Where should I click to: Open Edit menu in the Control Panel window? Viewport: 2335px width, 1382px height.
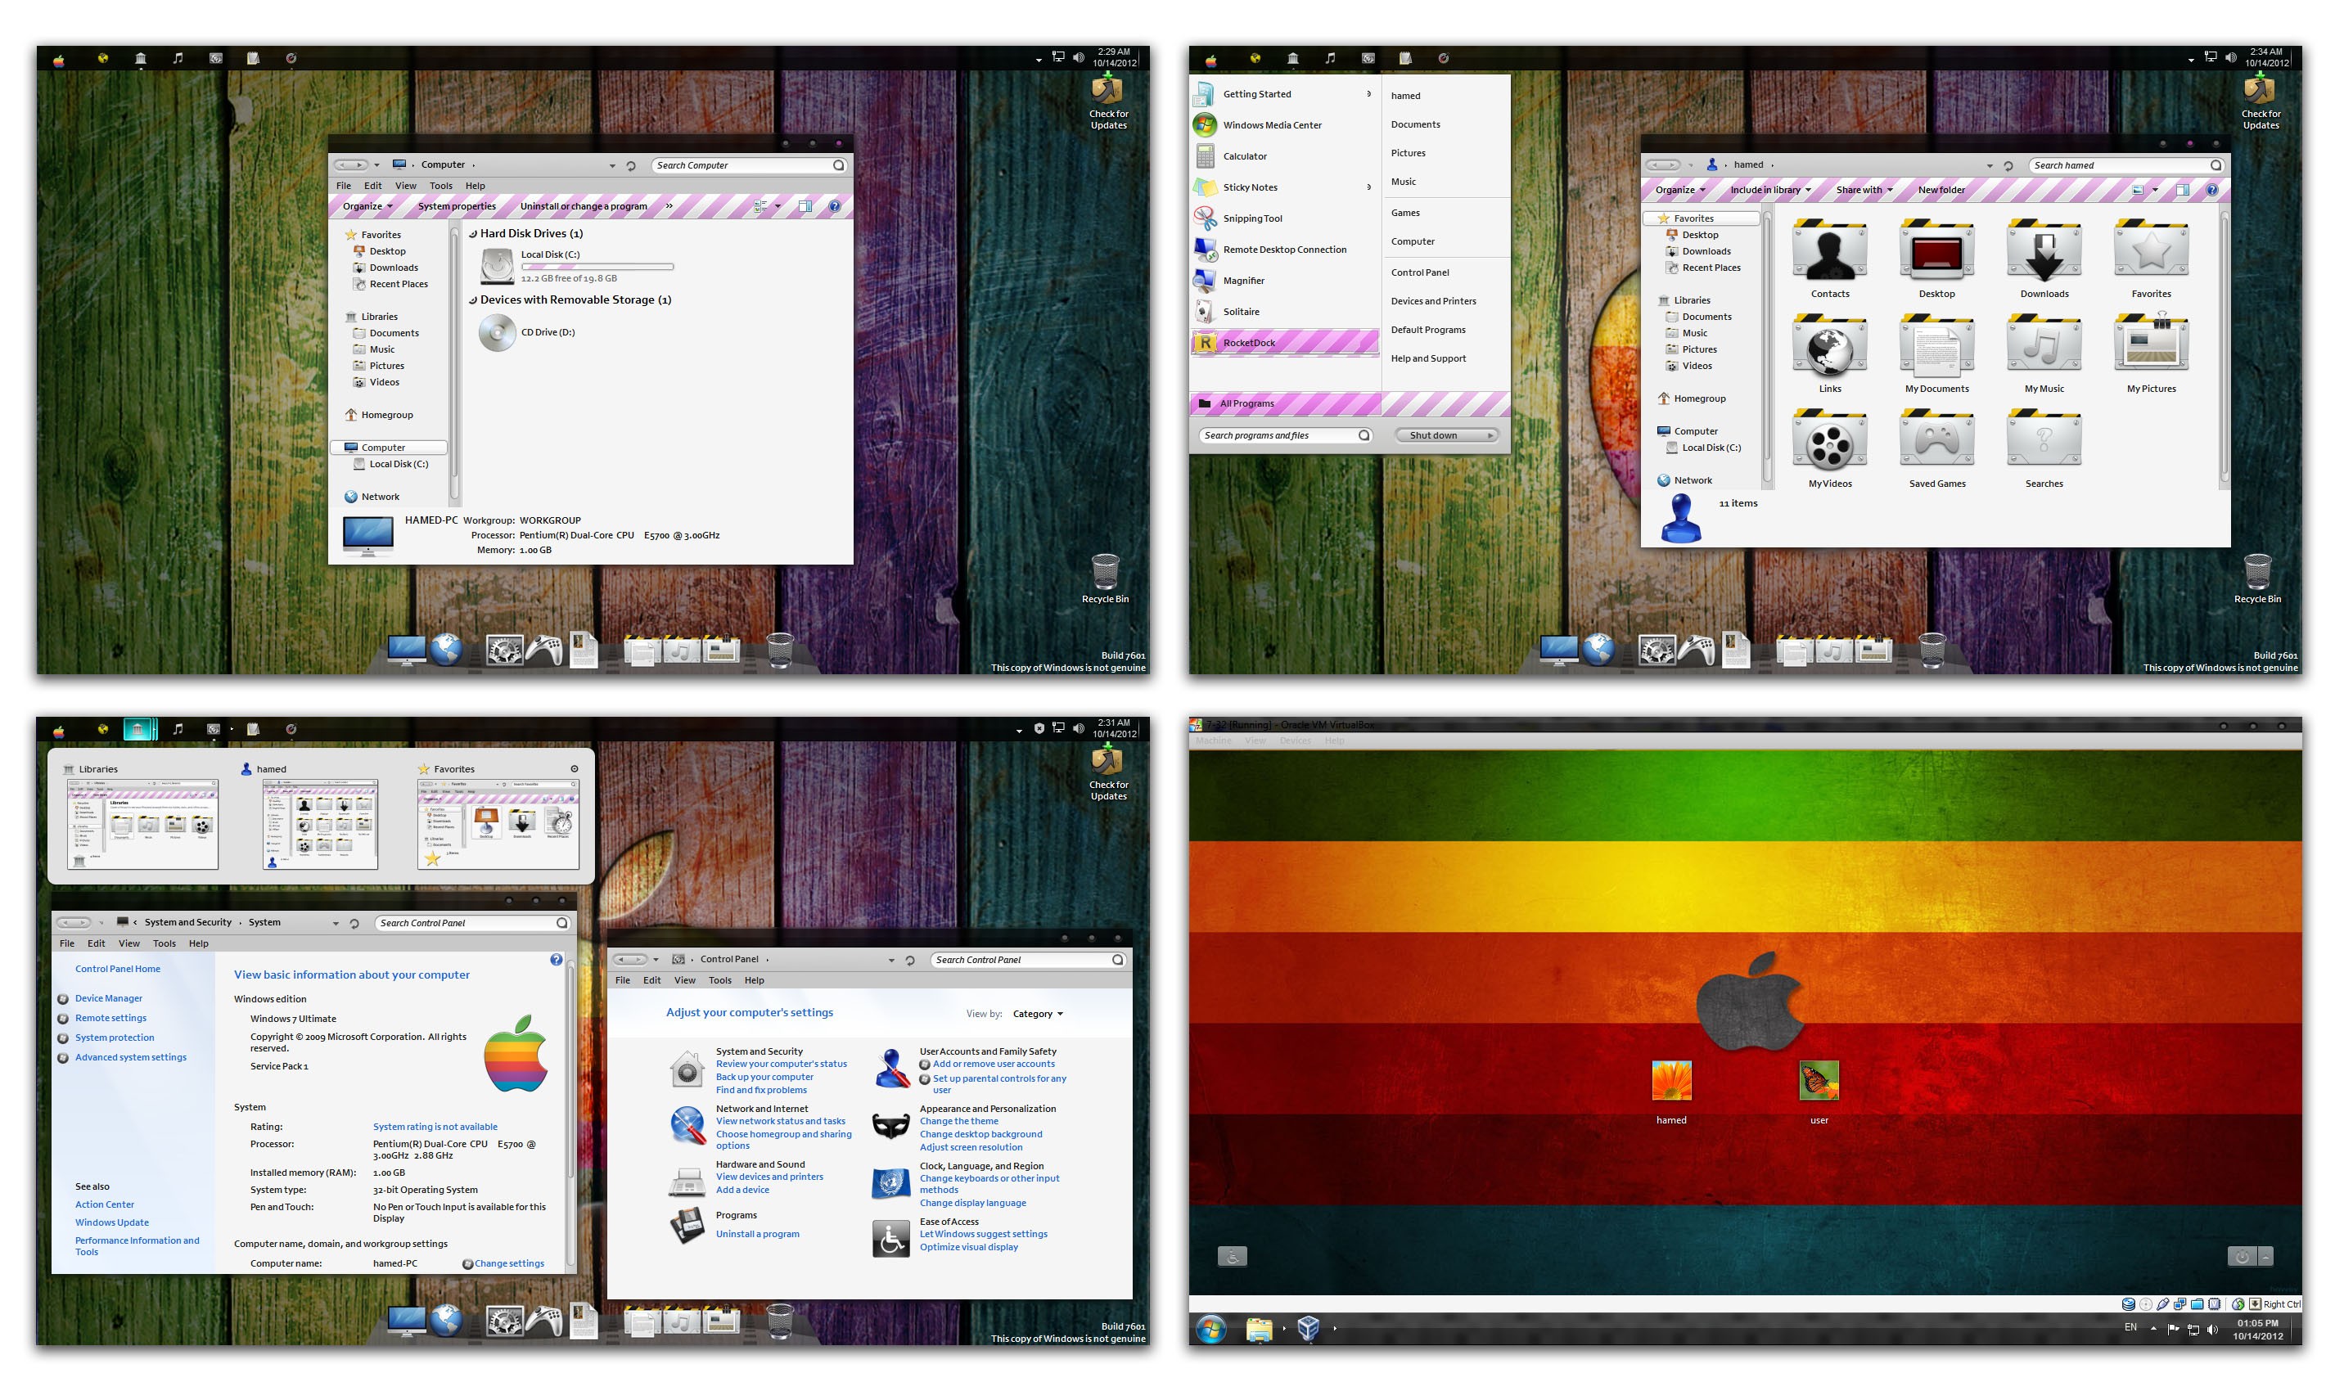point(651,980)
